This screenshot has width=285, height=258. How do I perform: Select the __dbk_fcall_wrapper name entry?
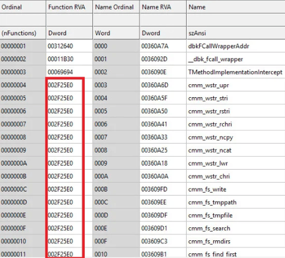click(236, 59)
